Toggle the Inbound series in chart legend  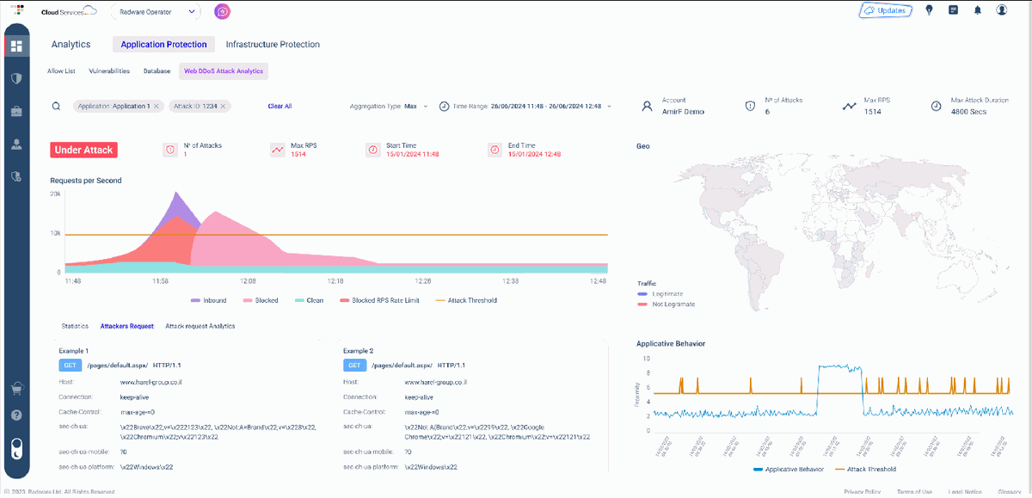[x=208, y=300]
